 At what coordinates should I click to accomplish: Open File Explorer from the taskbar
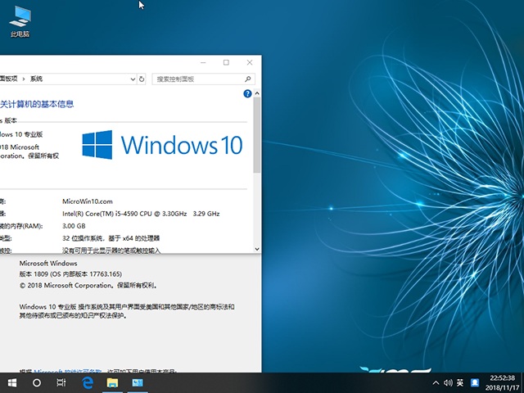pos(112,382)
